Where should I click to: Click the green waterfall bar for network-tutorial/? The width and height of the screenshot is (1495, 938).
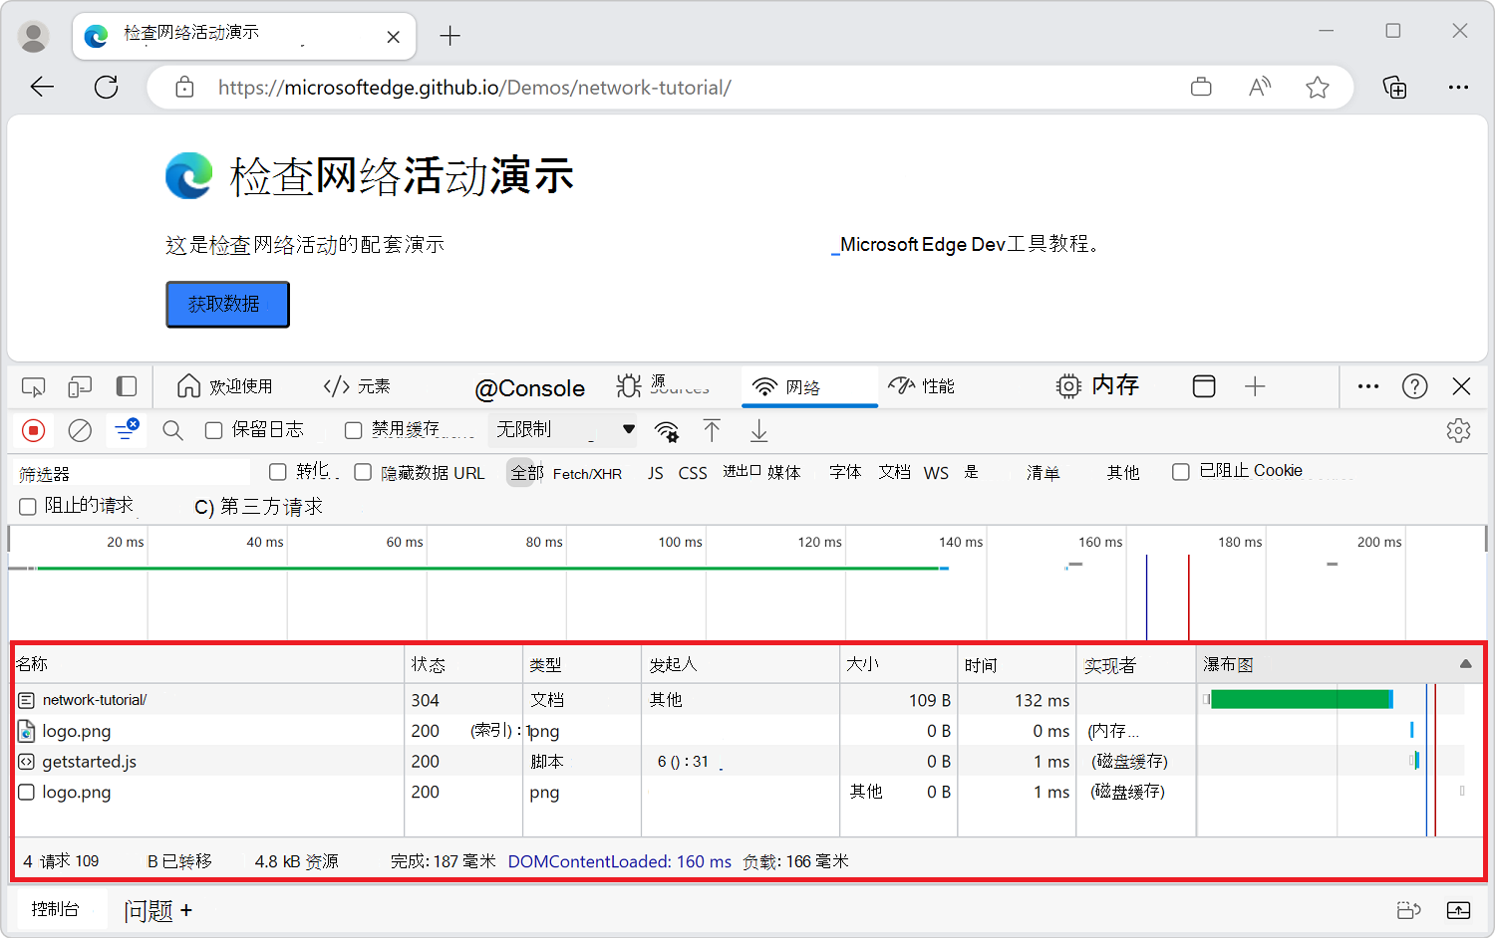[x=1300, y=700]
